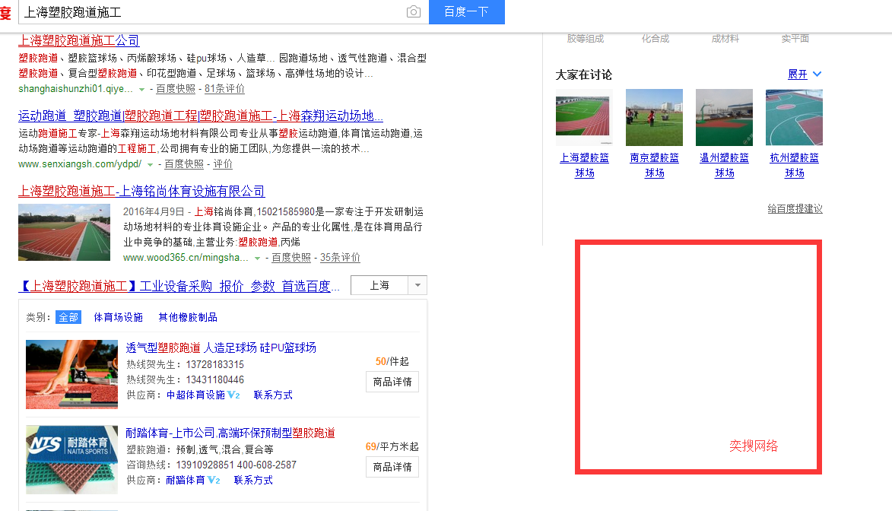
Task: Click the running track photo for 铭尚体育
Action: point(64,232)
